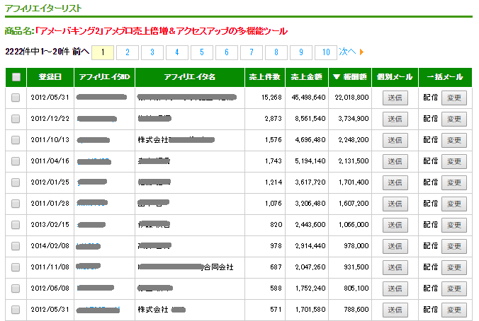Jump to page 10 of the list
Viewport: 479px width, 321px height.
pos(325,52)
